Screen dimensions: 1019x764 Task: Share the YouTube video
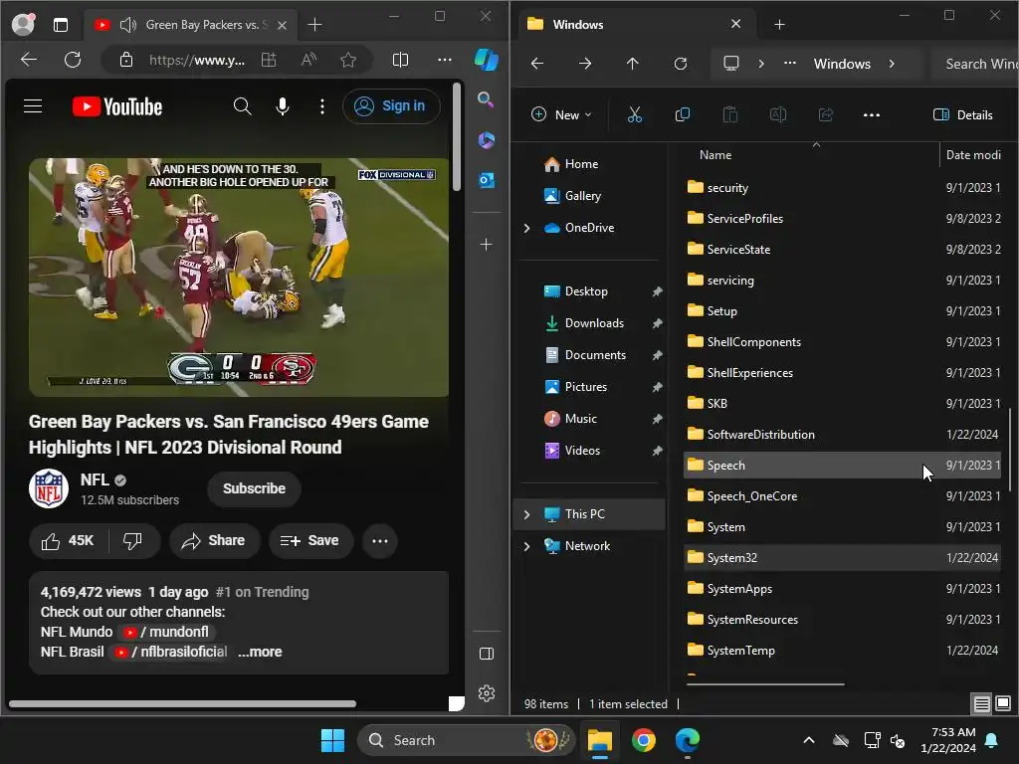pyautogui.click(x=214, y=540)
